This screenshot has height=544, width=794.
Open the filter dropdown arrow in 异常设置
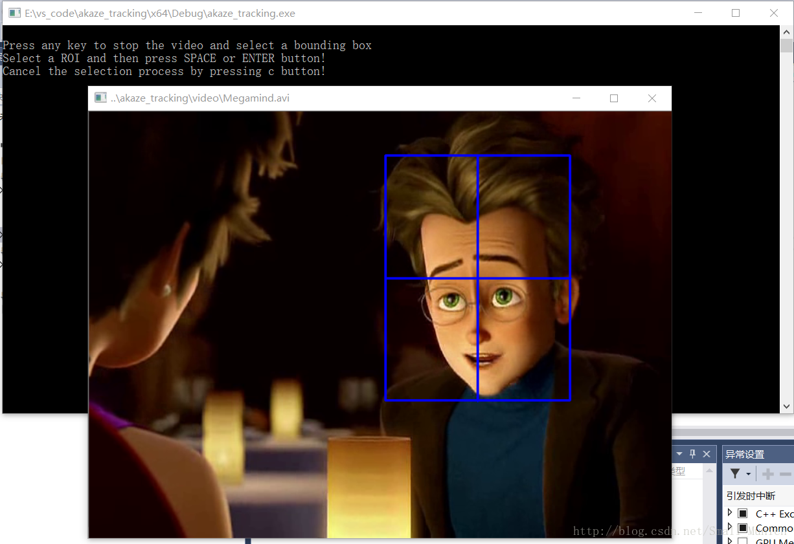(x=748, y=475)
